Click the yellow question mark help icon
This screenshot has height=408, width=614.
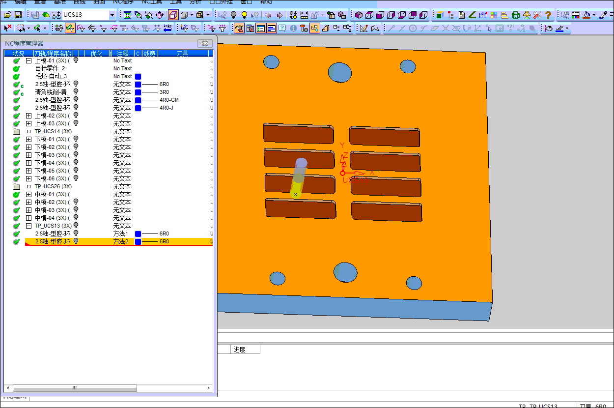548,15
